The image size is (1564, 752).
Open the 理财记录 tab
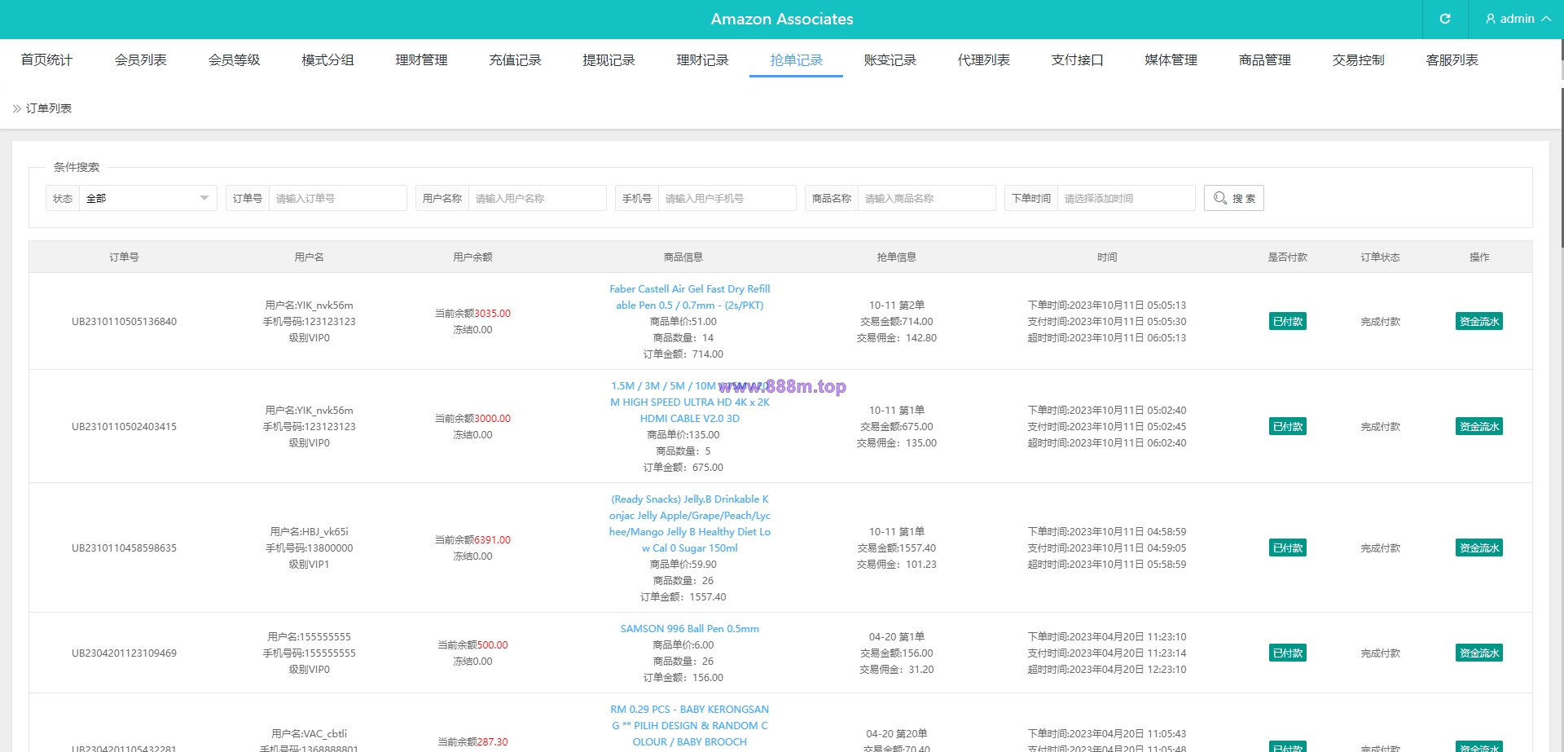[702, 60]
